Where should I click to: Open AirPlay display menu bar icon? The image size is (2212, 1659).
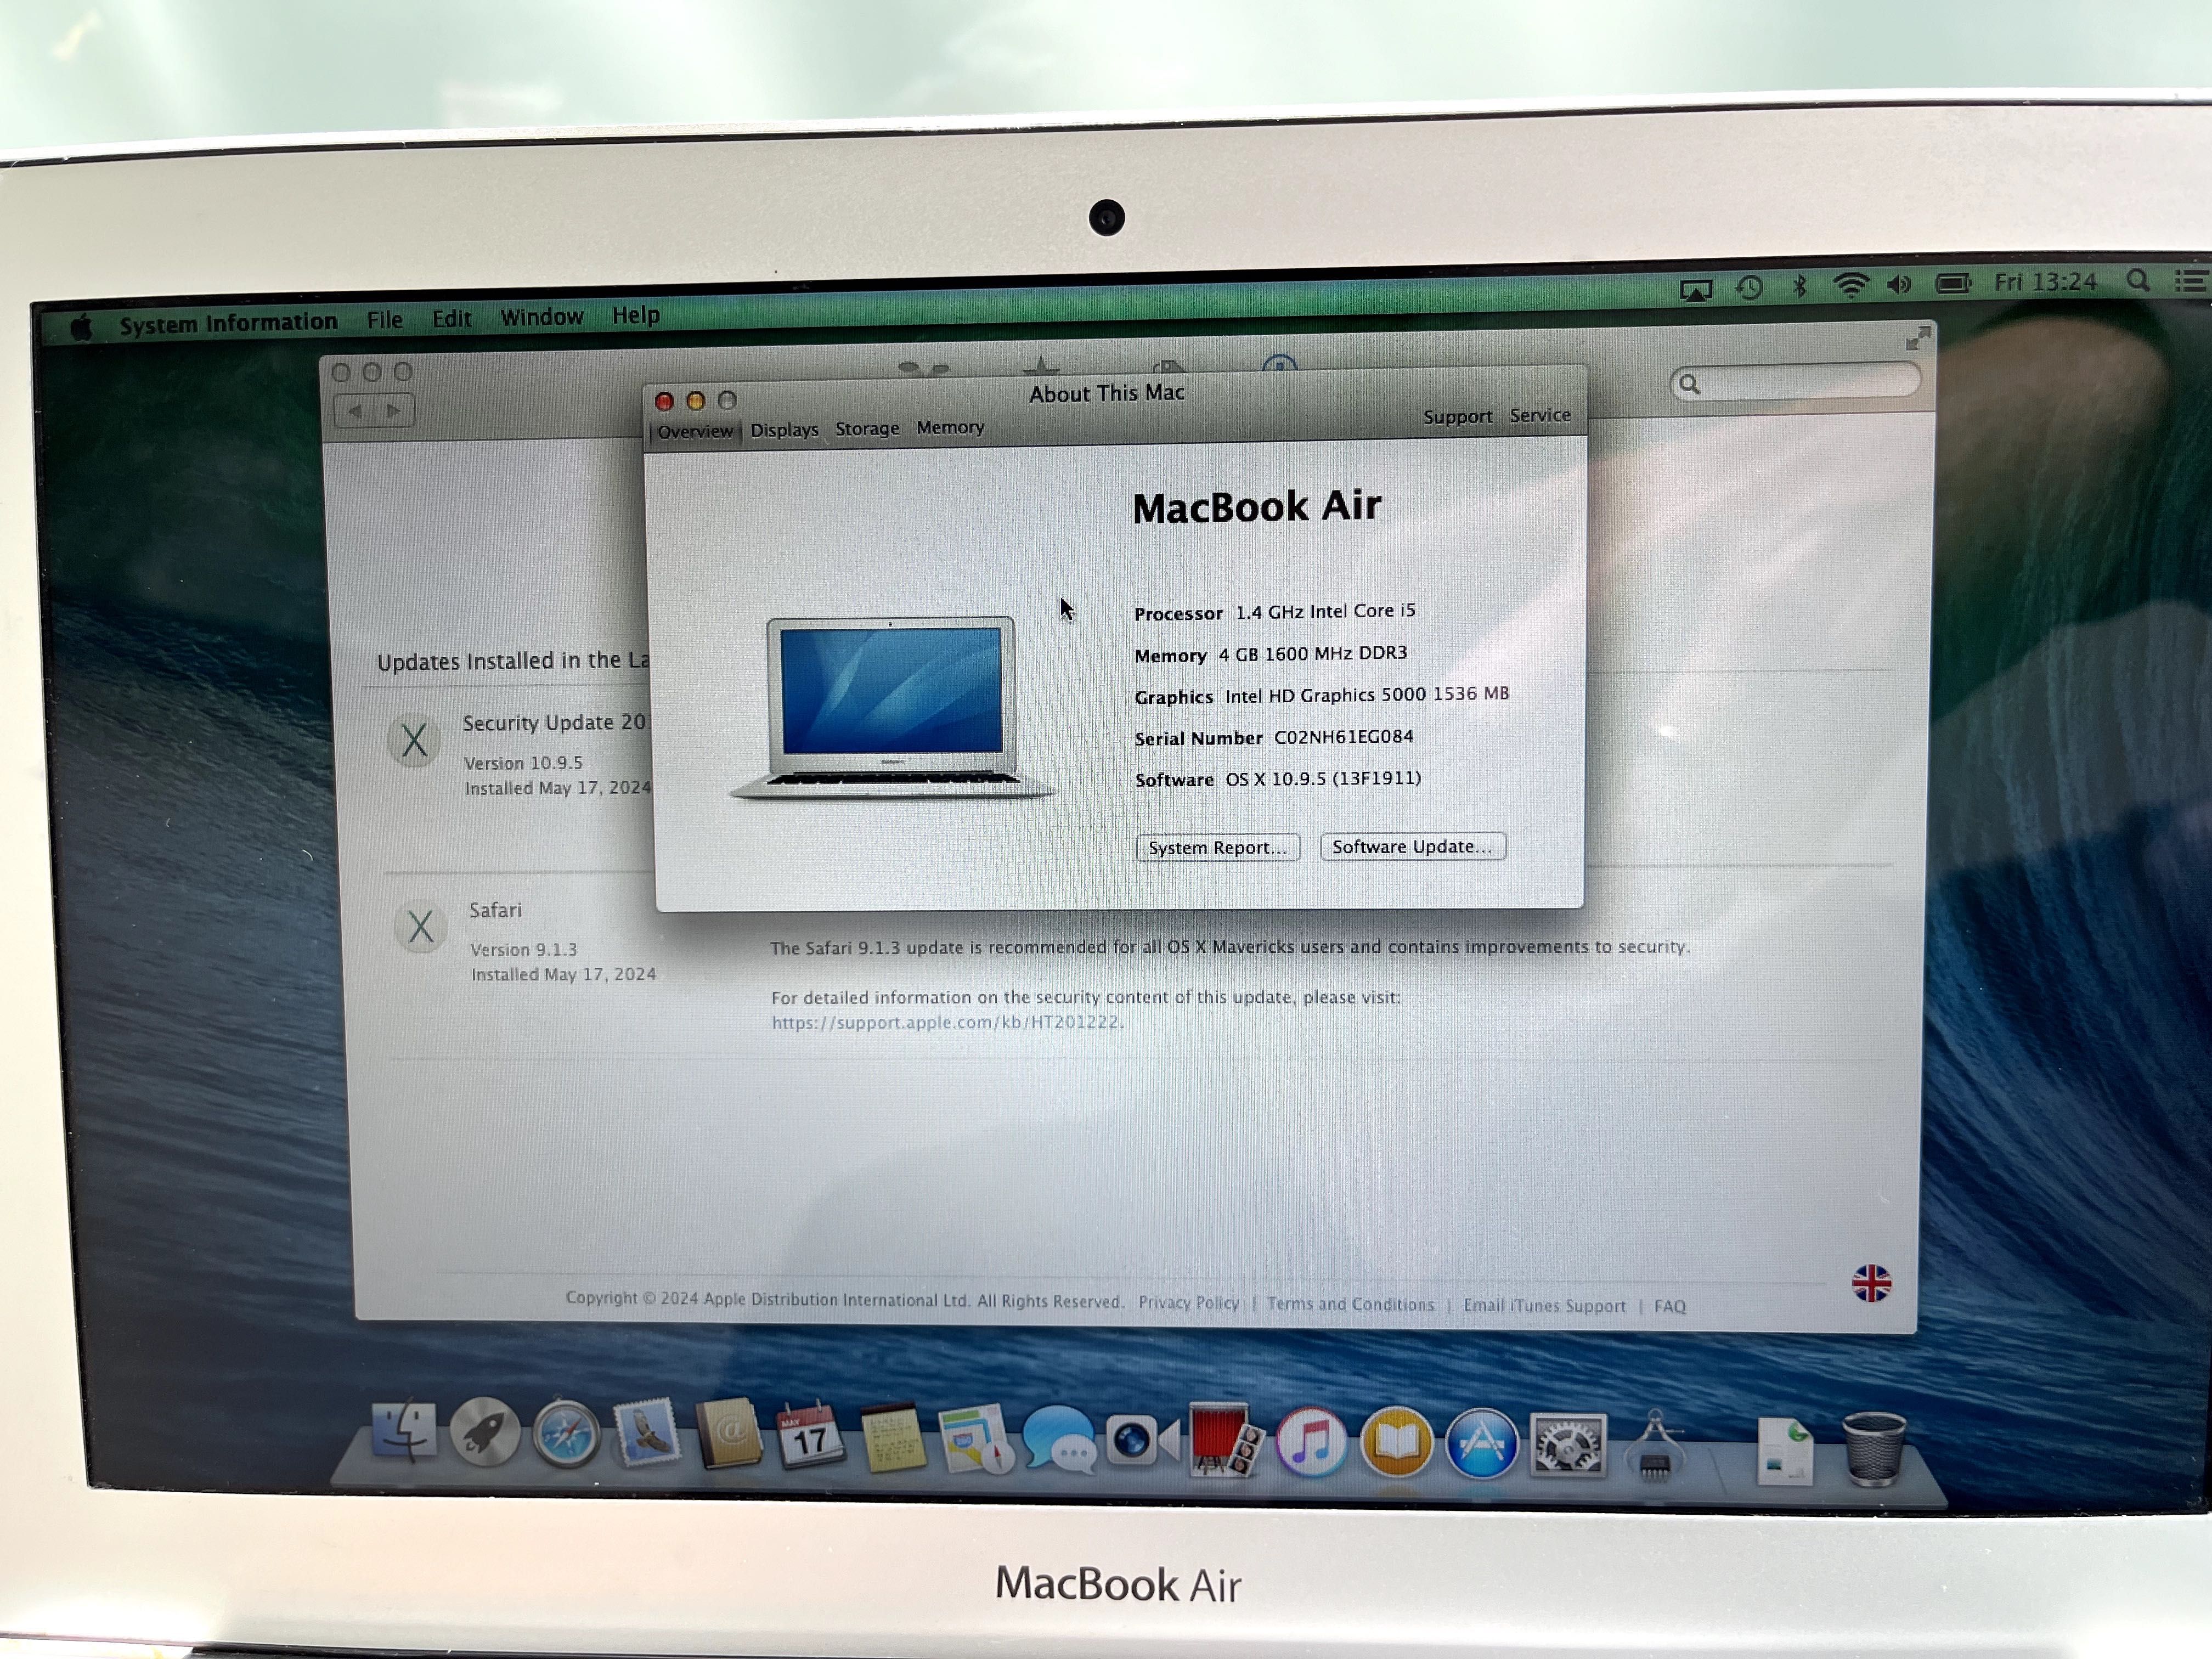1696,290
